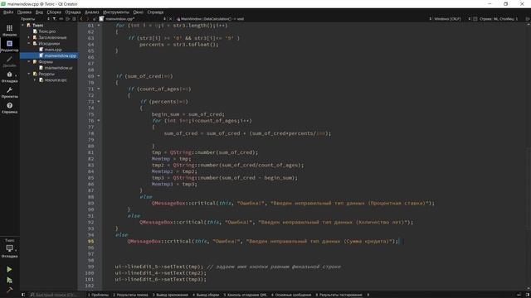Open the Справка (Help) mode in sidebar
The image size is (531, 298).
pos(9,108)
